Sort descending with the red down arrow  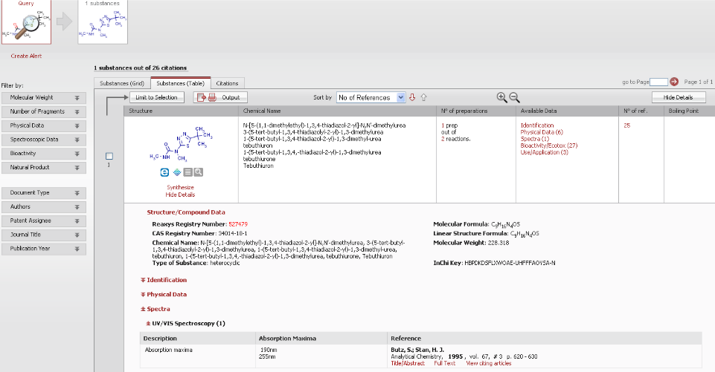click(x=412, y=97)
